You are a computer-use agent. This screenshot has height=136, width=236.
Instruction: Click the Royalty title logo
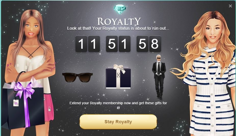coord(119,21)
